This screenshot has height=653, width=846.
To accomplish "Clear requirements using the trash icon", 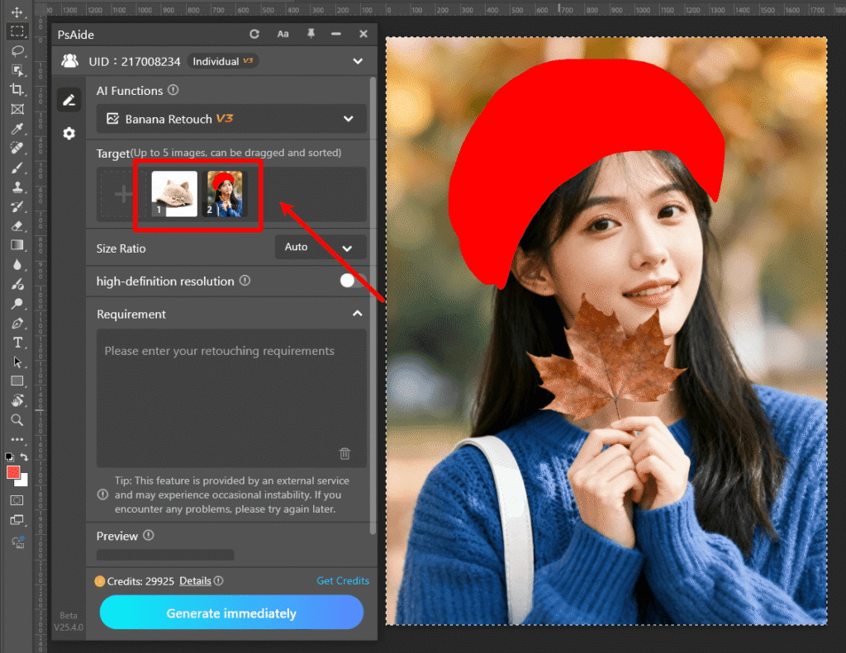I will click(x=345, y=453).
